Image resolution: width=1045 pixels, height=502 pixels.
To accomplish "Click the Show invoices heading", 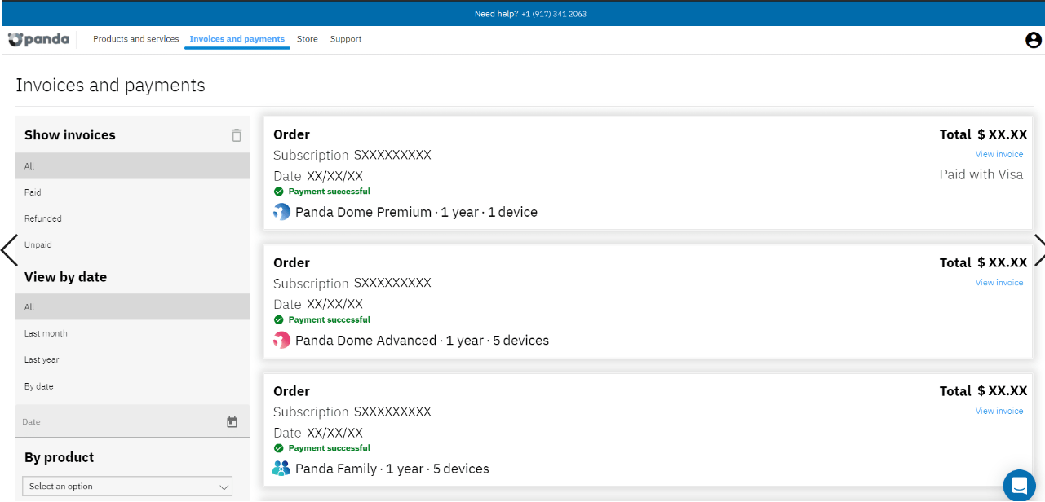I will (x=70, y=135).
